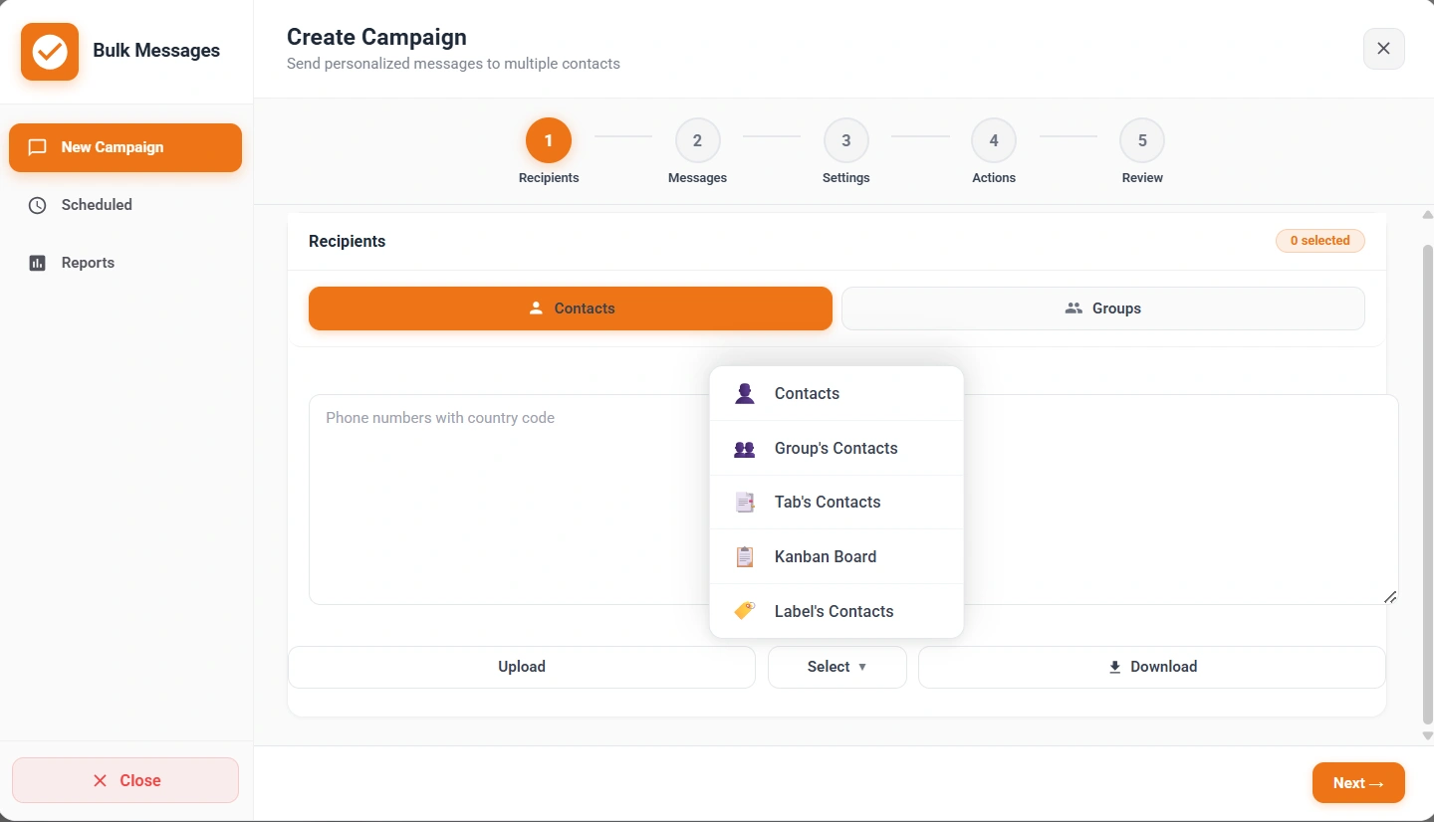Click the download arrow icon
Viewport: 1434px width, 822px height.
1115,667
